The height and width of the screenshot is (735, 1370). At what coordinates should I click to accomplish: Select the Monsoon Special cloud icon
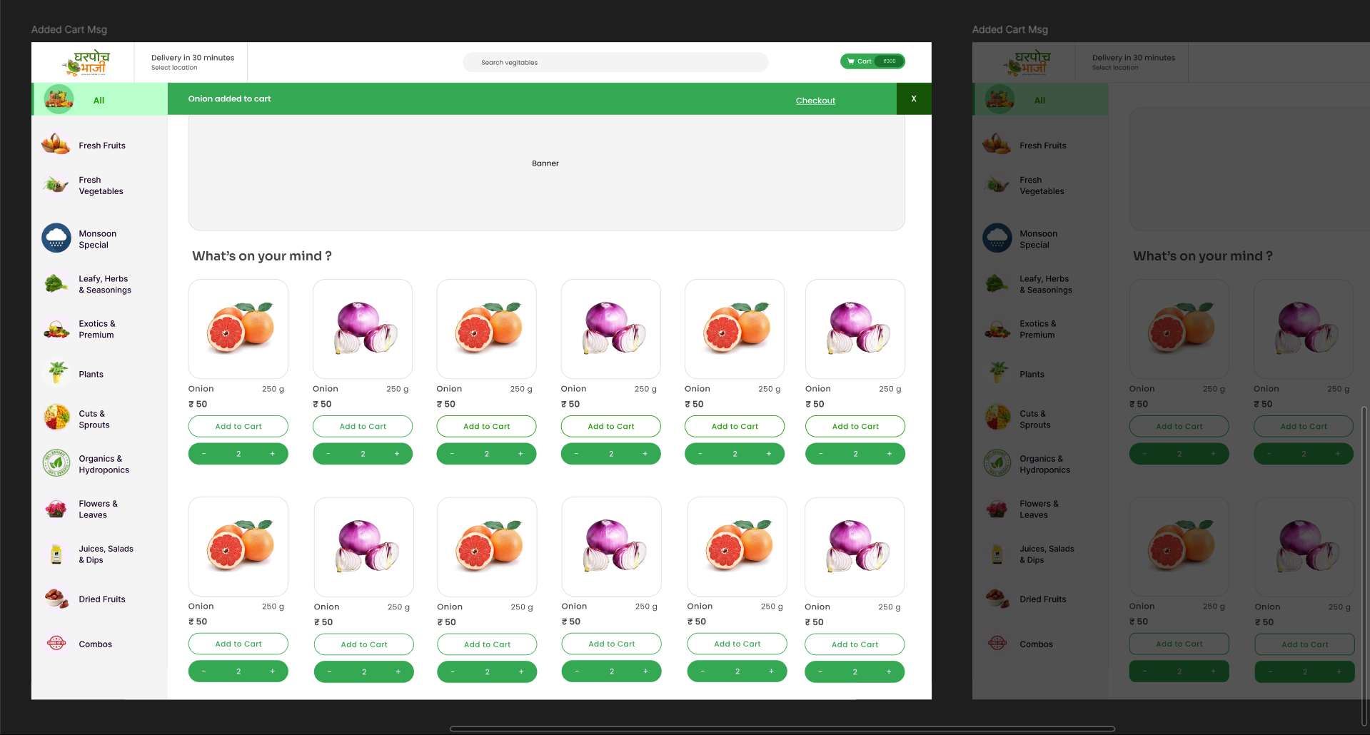tap(56, 238)
